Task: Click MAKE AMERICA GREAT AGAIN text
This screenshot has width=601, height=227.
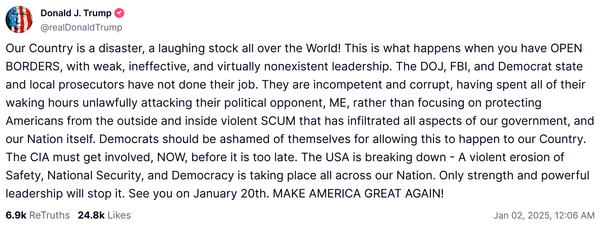Action: [x=358, y=194]
